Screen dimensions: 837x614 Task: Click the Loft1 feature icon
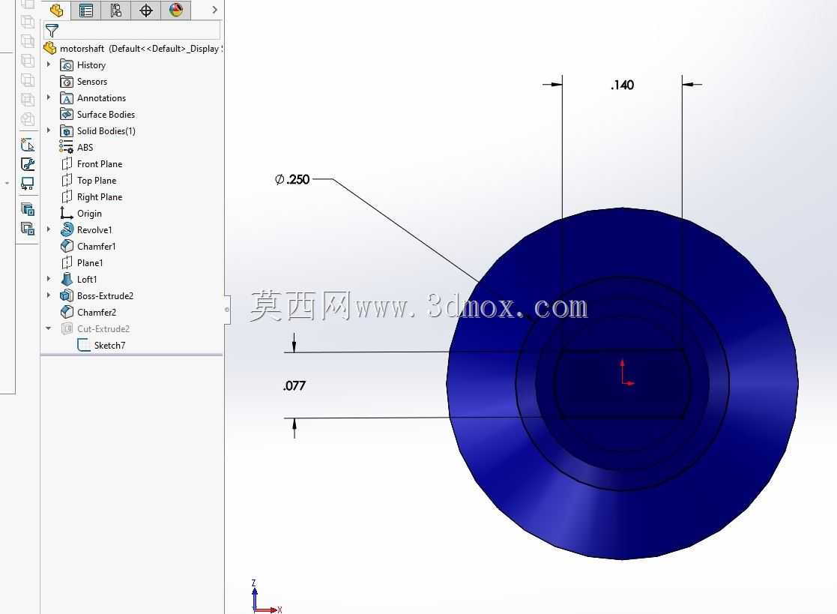pyautogui.click(x=67, y=279)
